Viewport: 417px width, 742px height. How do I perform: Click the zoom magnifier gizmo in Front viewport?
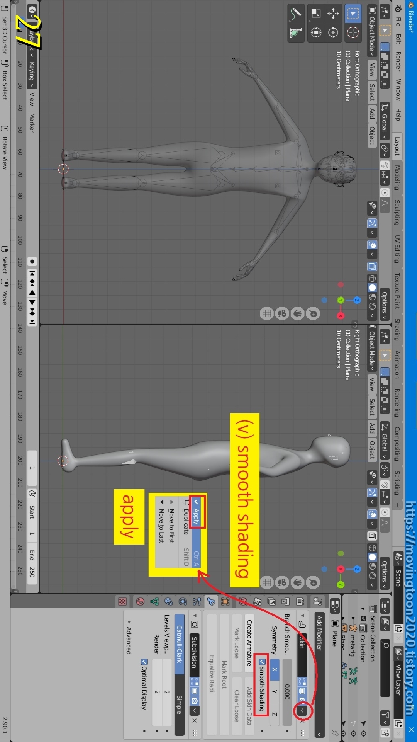(314, 314)
